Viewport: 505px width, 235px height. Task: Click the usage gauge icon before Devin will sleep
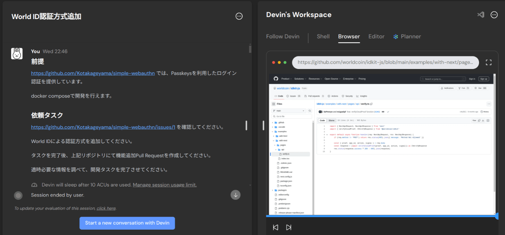coord(34,185)
